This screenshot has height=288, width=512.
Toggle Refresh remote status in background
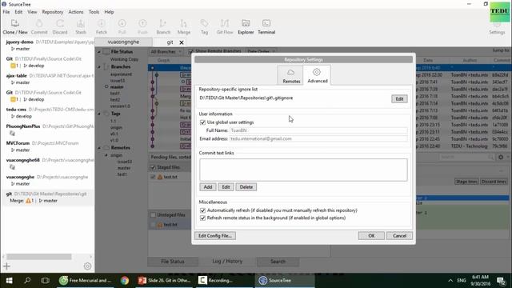(x=202, y=218)
